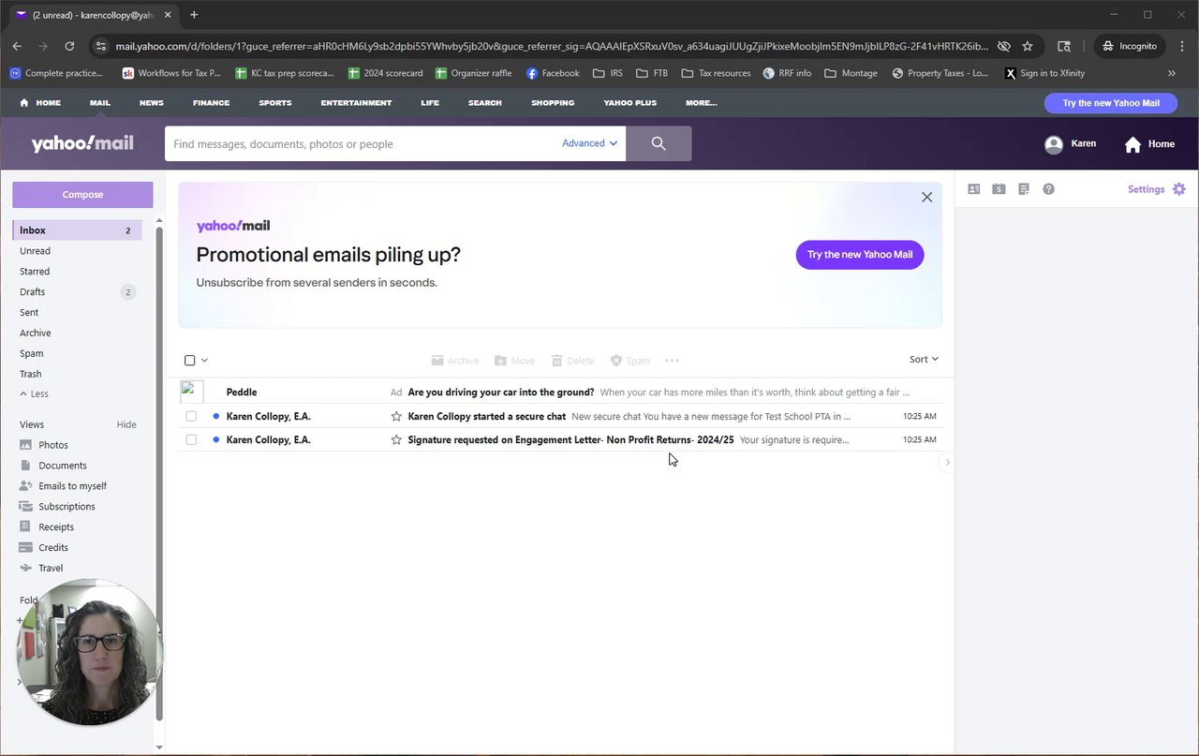
Task: Open contacts icon in right panel
Action: coord(974,189)
